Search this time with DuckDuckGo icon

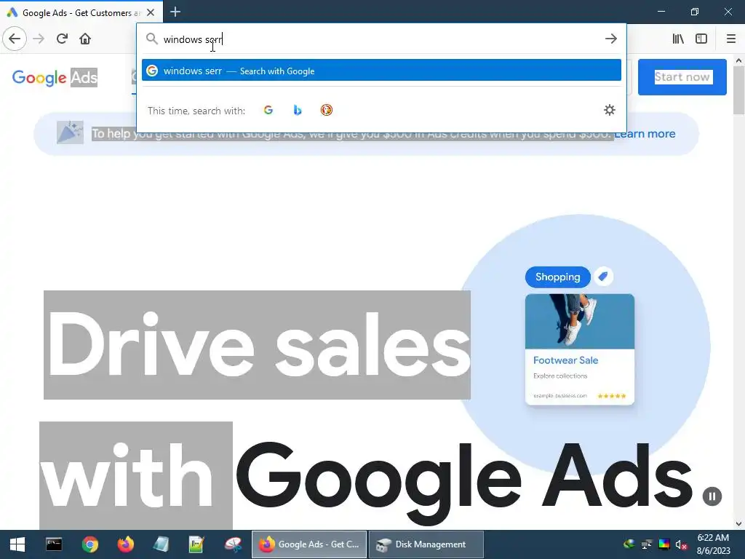pos(327,111)
